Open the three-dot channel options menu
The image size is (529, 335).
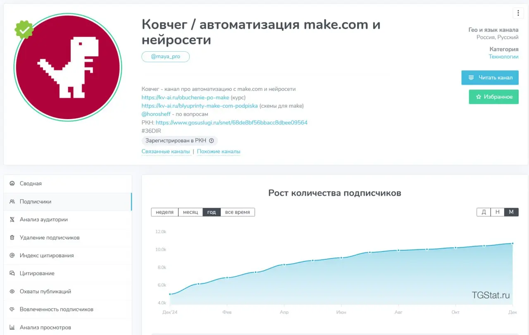518,13
